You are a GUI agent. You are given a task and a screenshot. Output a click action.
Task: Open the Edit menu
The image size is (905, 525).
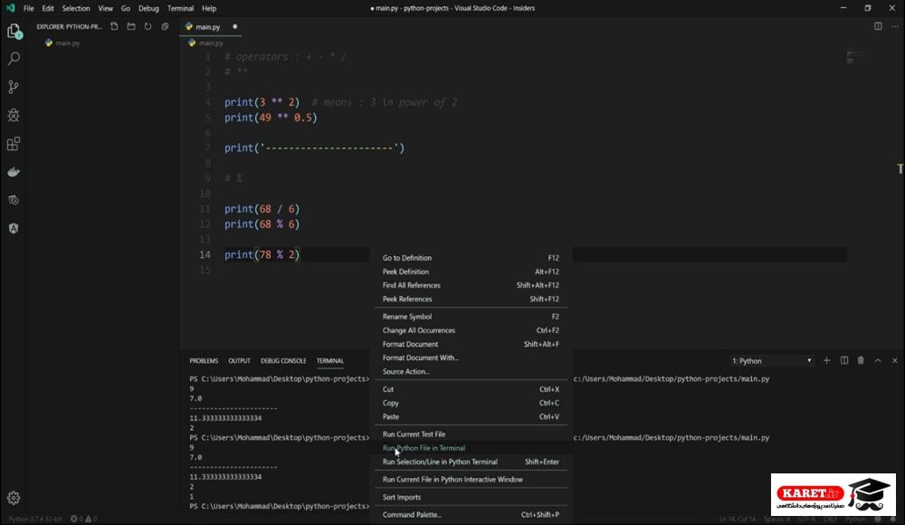[48, 8]
